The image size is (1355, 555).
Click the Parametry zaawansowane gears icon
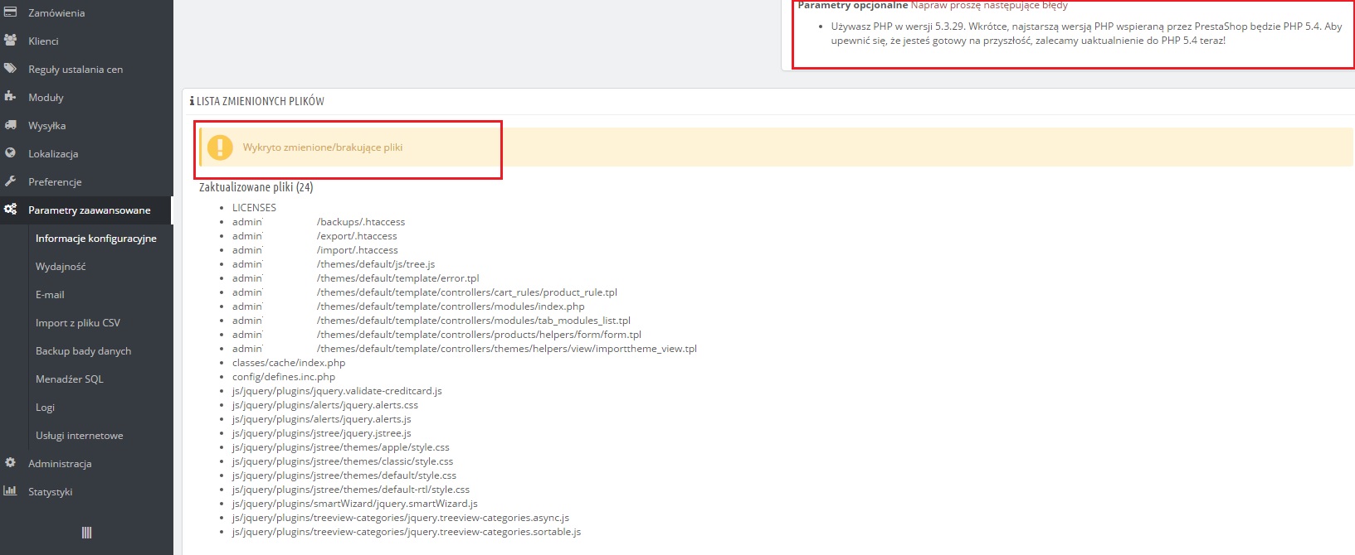(x=10, y=210)
